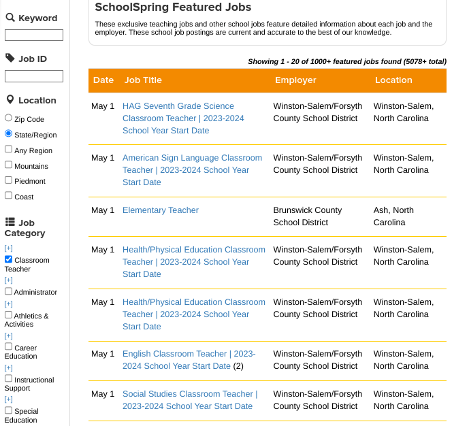This screenshot has height=426, width=469.
Task: Click the Keyword magnifier icon
Action: [10, 18]
